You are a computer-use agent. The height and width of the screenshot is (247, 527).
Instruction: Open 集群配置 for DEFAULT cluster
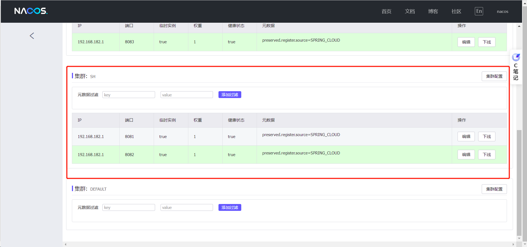[x=494, y=189]
